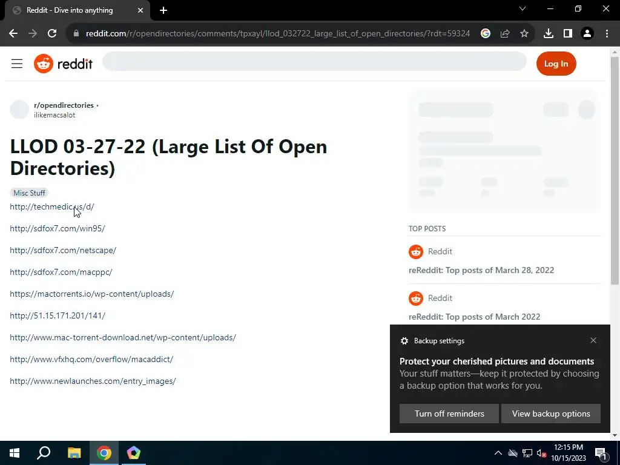This screenshot has width=620, height=465.
Task: Click the Misc Stuff flair tag
Action: pyautogui.click(x=29, y=193)
